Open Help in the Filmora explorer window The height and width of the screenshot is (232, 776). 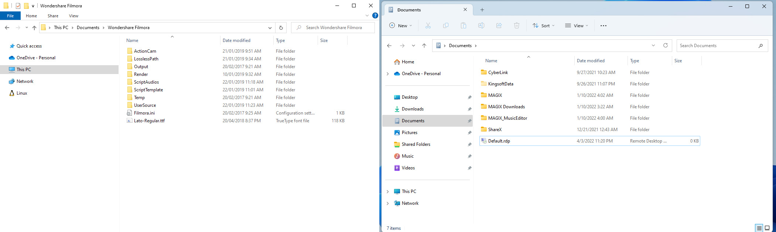pyautogui.click(x=375, y=15)
